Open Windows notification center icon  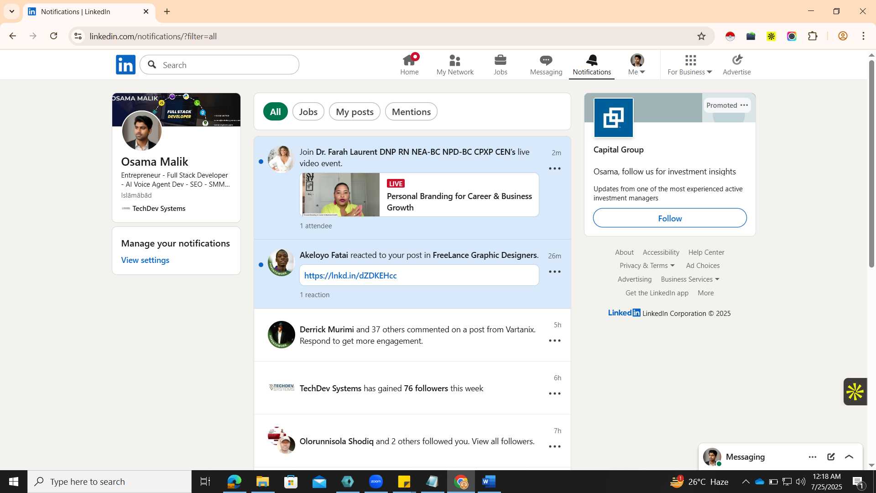(x=858, y=482)
